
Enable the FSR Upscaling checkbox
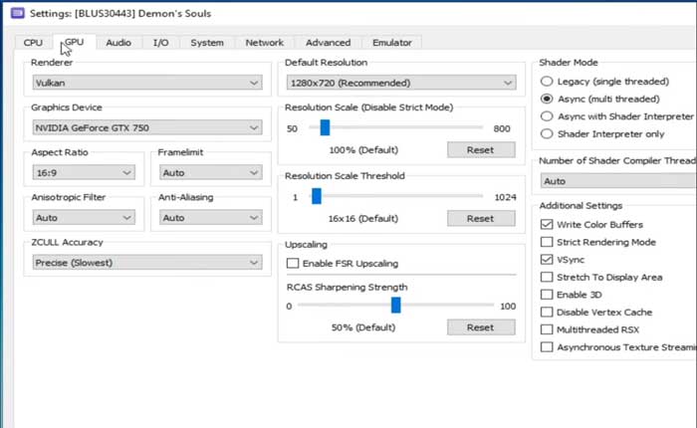[294, 263]
